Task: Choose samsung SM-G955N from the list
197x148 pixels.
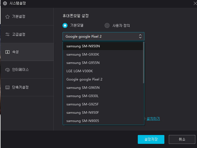Action: point(103,63)
